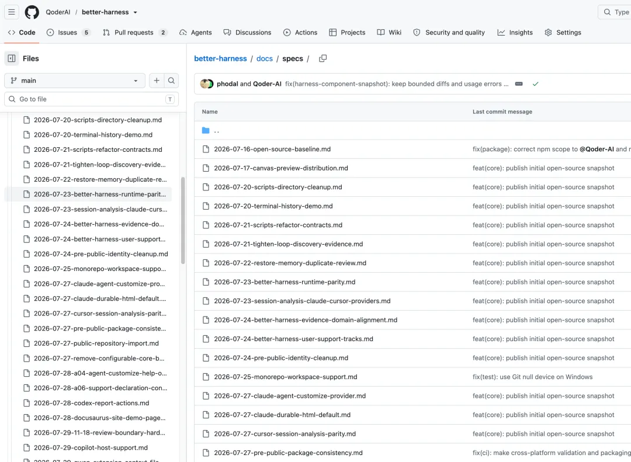Open 2026-07-16-open-source-baseline.md in file list
The image size is (631, 462).
[272, 149]
